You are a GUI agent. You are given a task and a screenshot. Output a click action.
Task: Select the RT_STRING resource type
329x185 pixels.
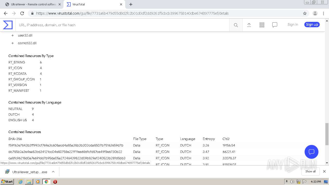pos(17,62)
